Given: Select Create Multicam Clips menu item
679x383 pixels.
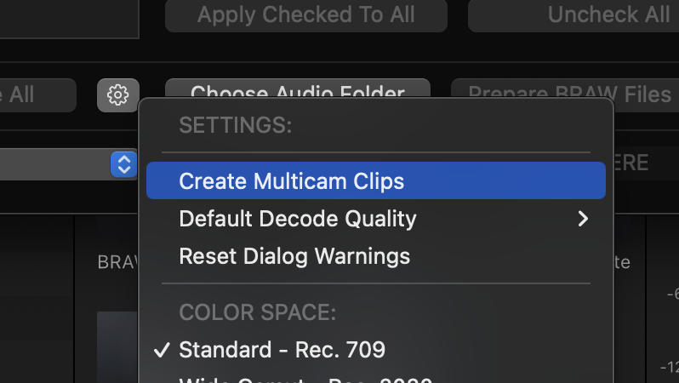Looking at the screenshot, I should coord(376,180).
